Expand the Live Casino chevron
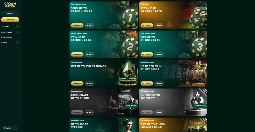Screen dimensions: 255x132 18,32
